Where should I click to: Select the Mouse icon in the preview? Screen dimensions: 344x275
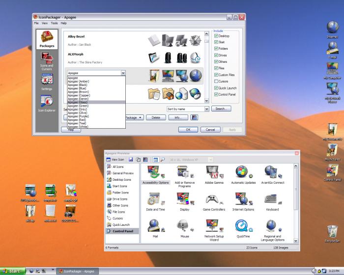185,228
